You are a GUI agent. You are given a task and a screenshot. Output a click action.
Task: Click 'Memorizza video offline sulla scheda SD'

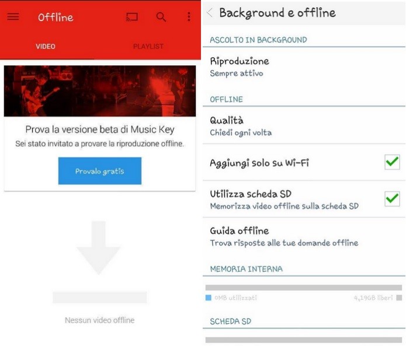click(284, 206)
